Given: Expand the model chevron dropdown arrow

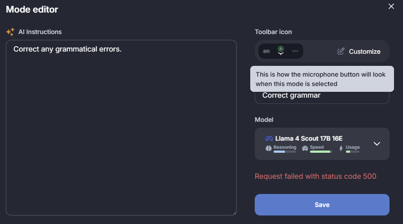Looking at the screenshot, I should pos(377,144).
